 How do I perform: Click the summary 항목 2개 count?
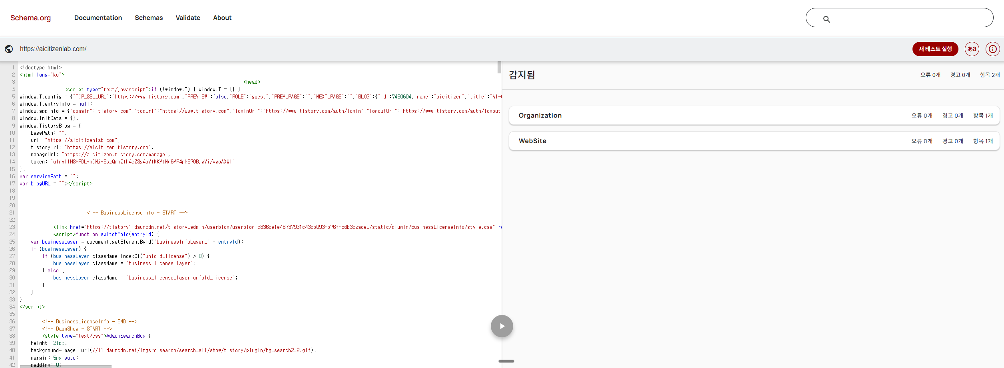(990, 75)
